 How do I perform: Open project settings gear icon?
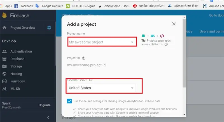pyautogui.click(x=49, y=28)
